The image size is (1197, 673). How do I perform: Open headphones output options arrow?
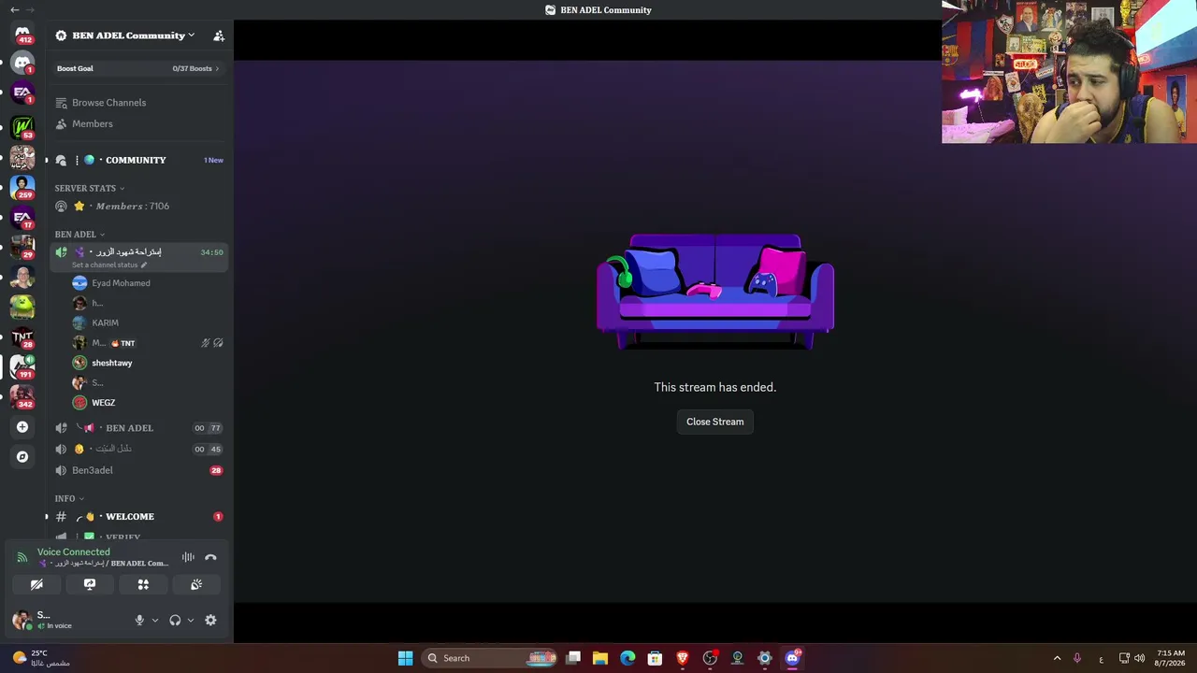[190, 620]
